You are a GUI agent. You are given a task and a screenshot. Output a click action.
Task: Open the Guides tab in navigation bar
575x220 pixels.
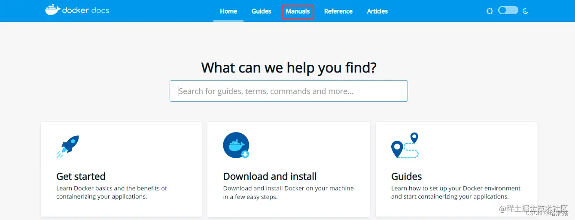tap(262, 11)
